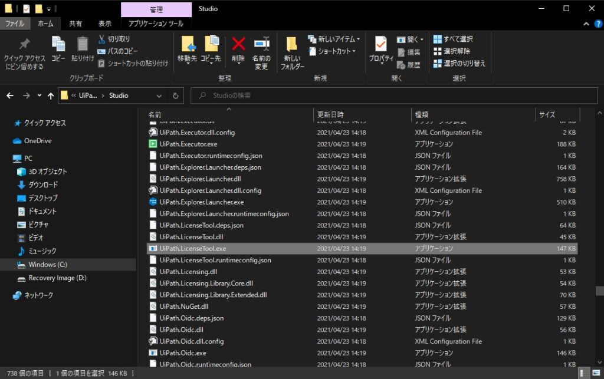Expand the address bar history dropdown
This screenshot has height=379, width=604.
(159, 96)
